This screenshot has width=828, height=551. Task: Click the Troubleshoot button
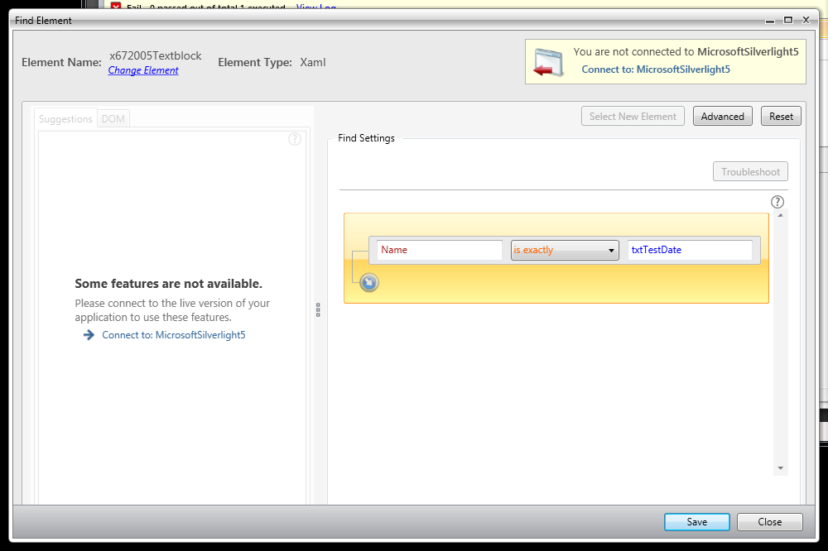[x=750, y=172]
